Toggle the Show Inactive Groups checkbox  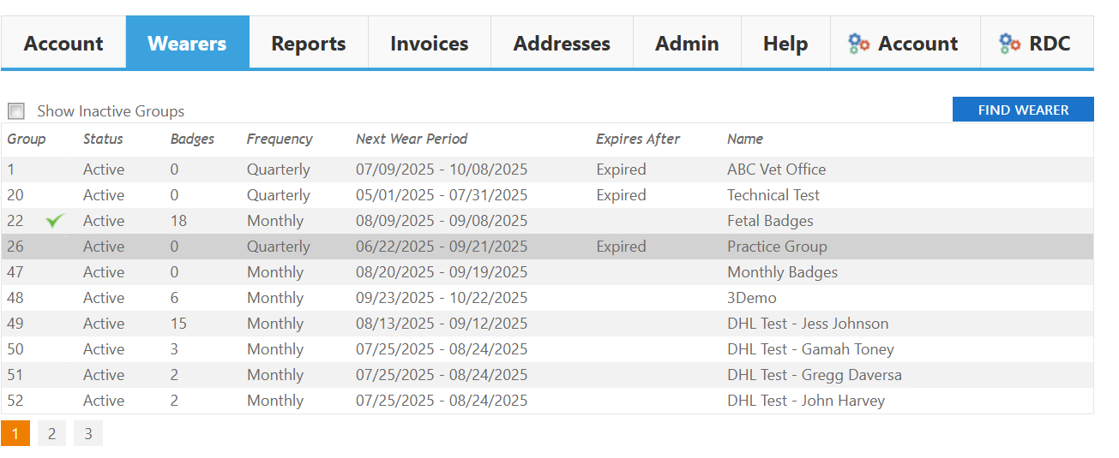pos(16,111)
